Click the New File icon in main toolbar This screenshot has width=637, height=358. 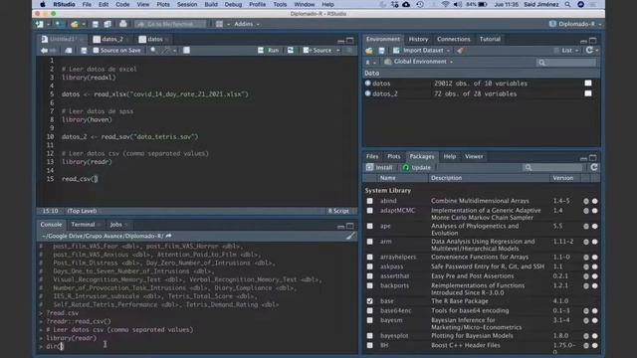40,24
